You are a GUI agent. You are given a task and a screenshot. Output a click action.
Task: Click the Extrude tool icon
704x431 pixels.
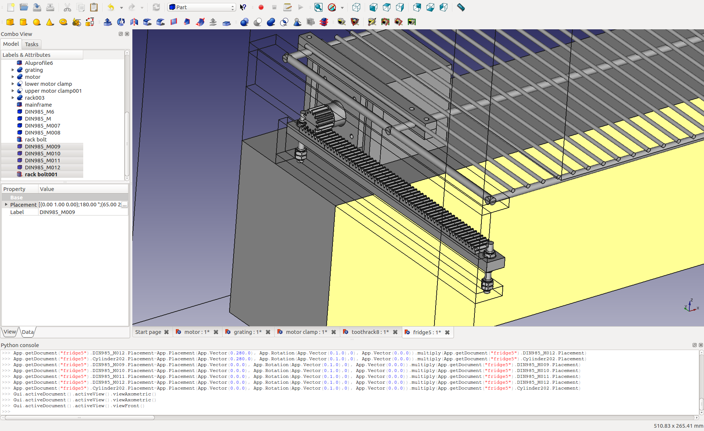pos(107,22)
